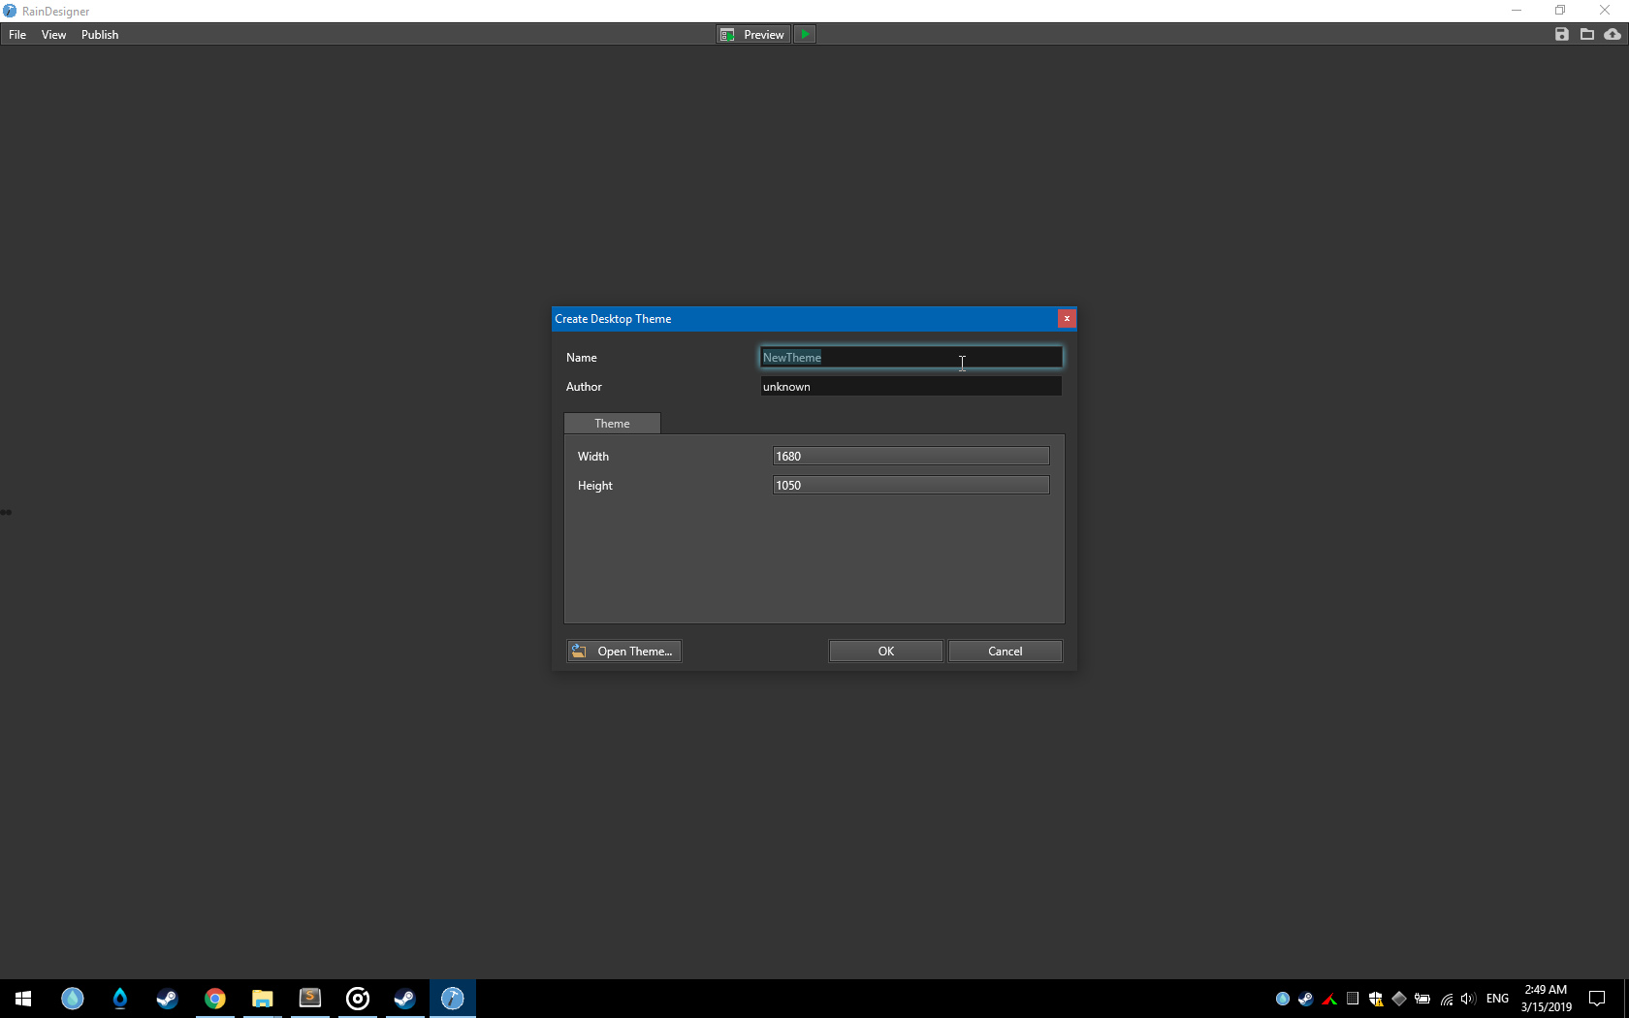Select the Theme tab
The image size is (1629, 1018).
click(612, 424)
